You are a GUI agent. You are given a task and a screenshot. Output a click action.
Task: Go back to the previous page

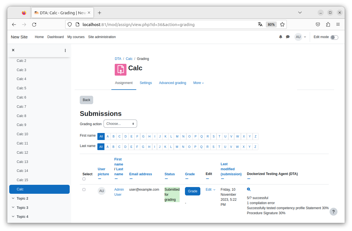tap(14, 25)
